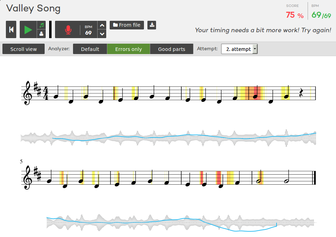This screenshot has width=336, height=237.
Task: Open a recording using From file
Action: click(x=127, y=25)
